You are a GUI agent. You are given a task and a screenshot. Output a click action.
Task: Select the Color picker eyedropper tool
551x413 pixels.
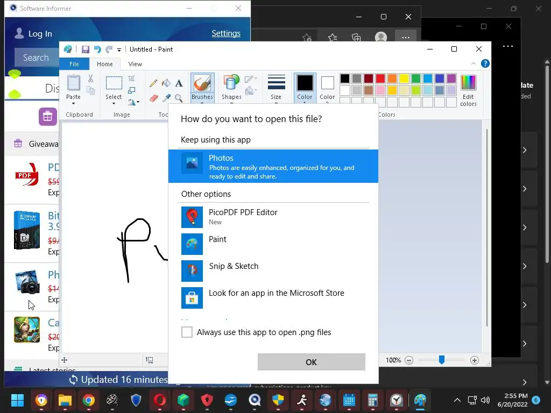pyautogui.click(x=166, y=98)
